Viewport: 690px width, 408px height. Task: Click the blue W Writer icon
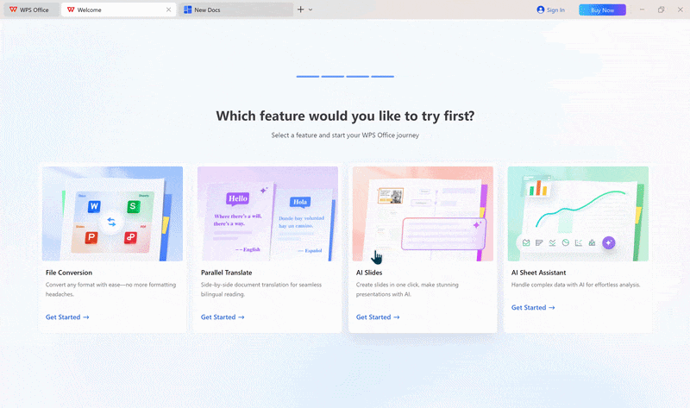point(94,206)
